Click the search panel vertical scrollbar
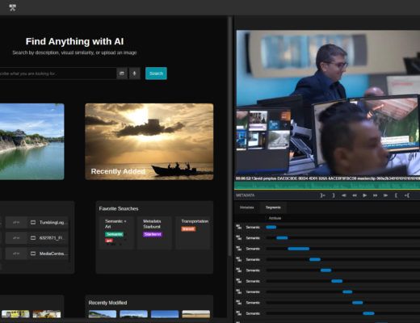Image resolution: width=420 pixels, height=323 pixels. click(229, 136)
